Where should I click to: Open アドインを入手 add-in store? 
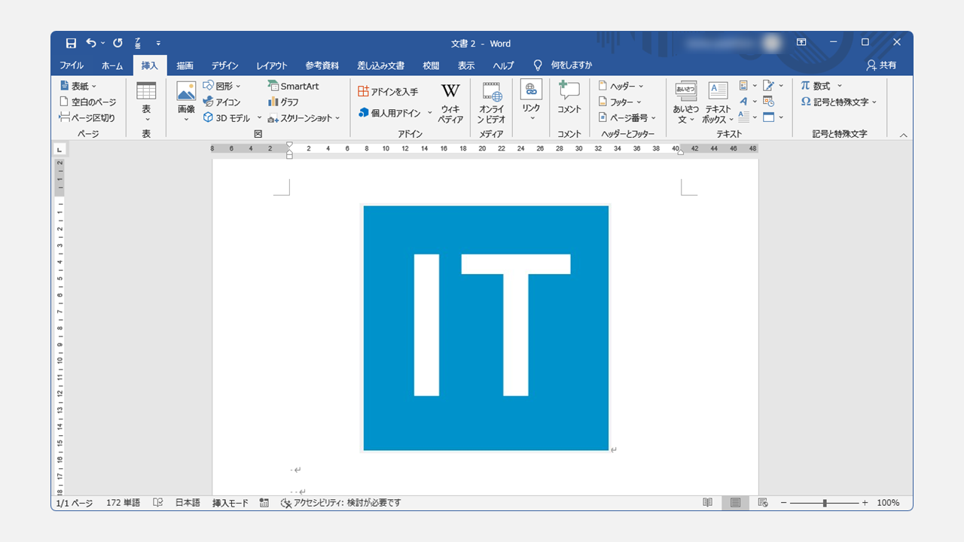pos(388,91)
